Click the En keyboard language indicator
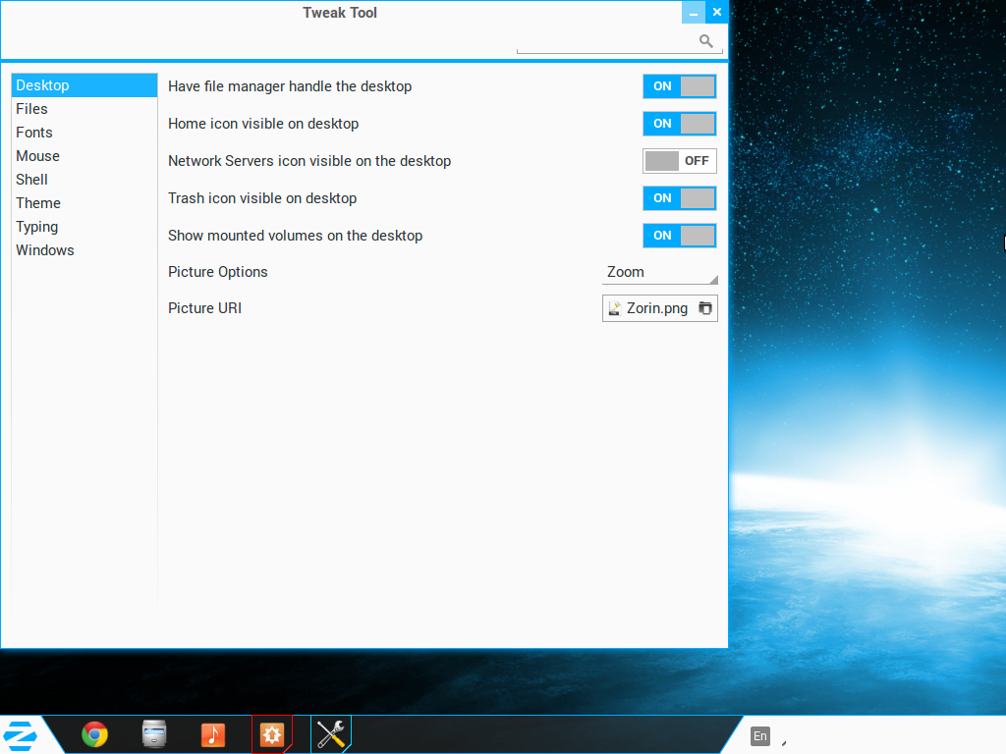The width and height of the screenshot is (1006, 754). [x=759, y=736]
